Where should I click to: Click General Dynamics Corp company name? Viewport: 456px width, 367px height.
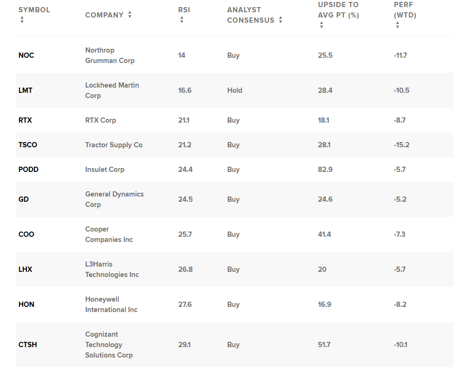coord(114,199)
